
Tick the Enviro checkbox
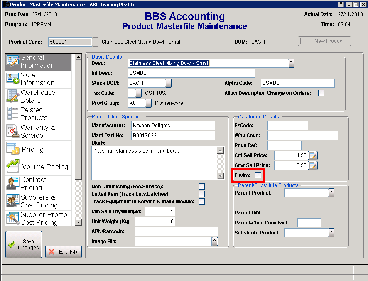[258, 175]
